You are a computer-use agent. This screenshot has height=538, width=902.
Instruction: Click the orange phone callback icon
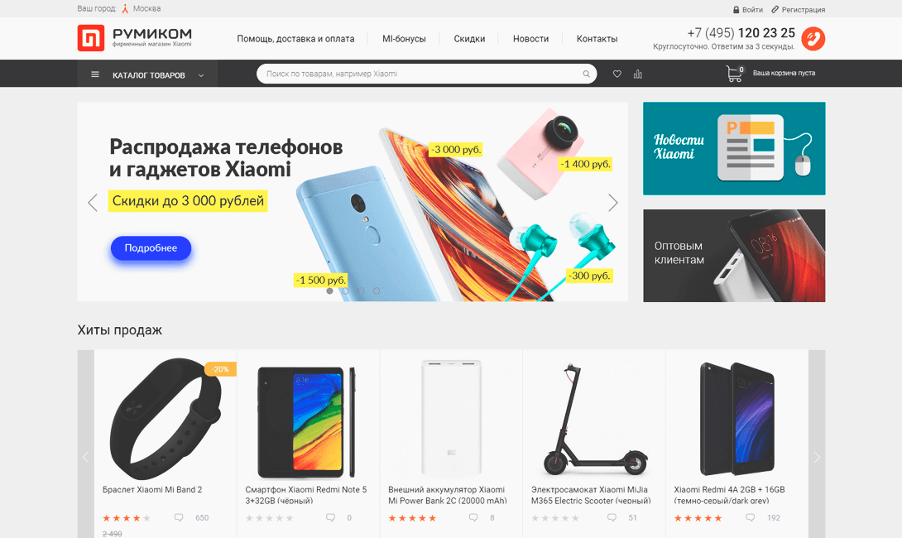(813, 39)
